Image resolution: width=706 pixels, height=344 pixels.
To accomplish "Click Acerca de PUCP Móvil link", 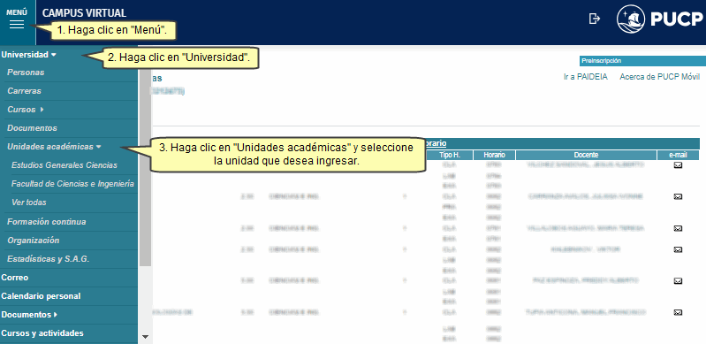I will pyautogui.click(x=660, y=77).
